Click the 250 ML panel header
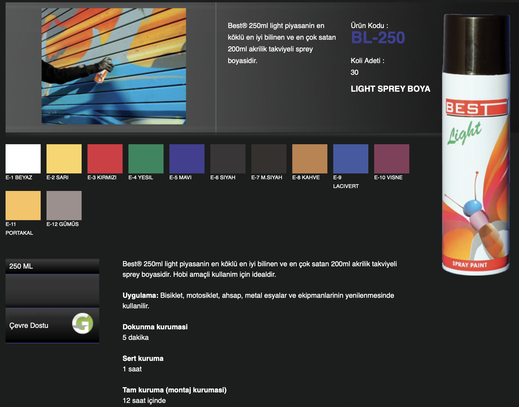 [x=52, y=266]
